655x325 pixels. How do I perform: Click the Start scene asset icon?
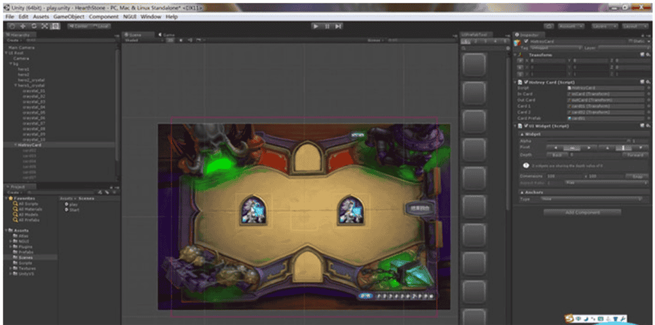66,210
